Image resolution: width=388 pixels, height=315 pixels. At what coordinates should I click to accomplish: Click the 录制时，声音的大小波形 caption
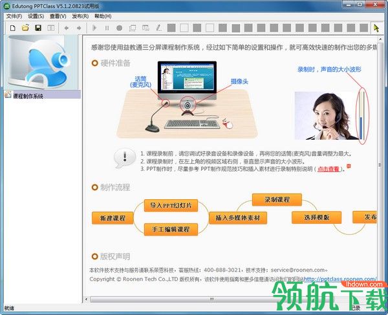329,69
